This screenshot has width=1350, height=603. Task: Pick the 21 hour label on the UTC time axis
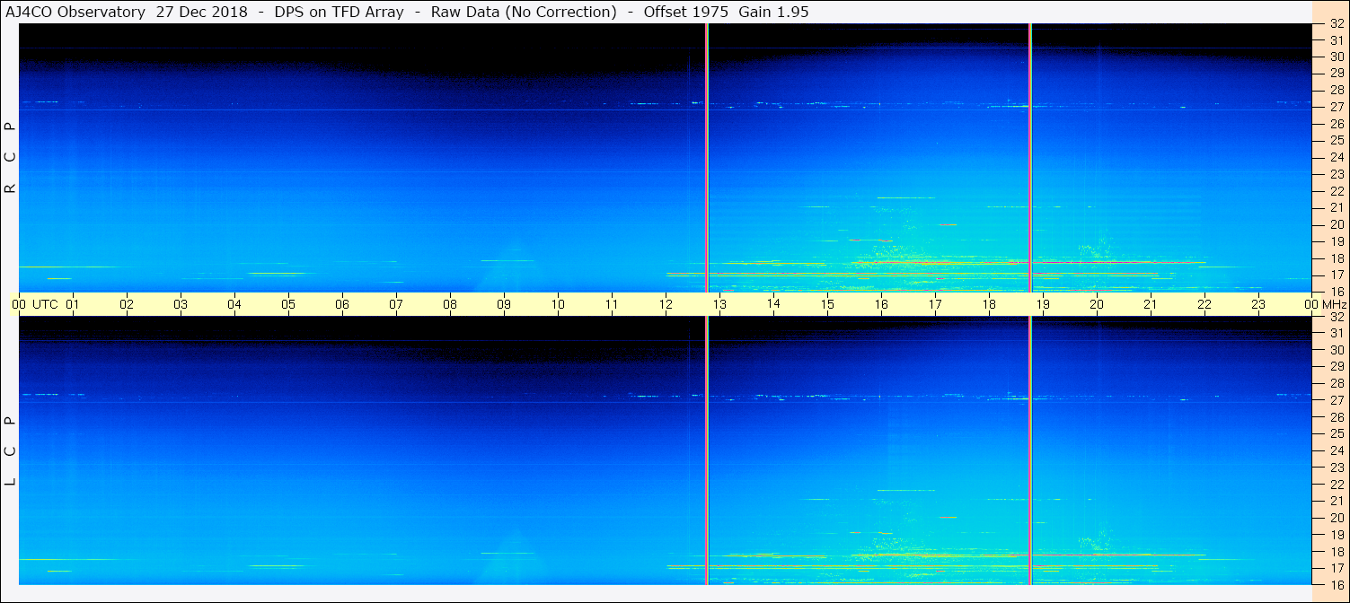(1151, 304)
